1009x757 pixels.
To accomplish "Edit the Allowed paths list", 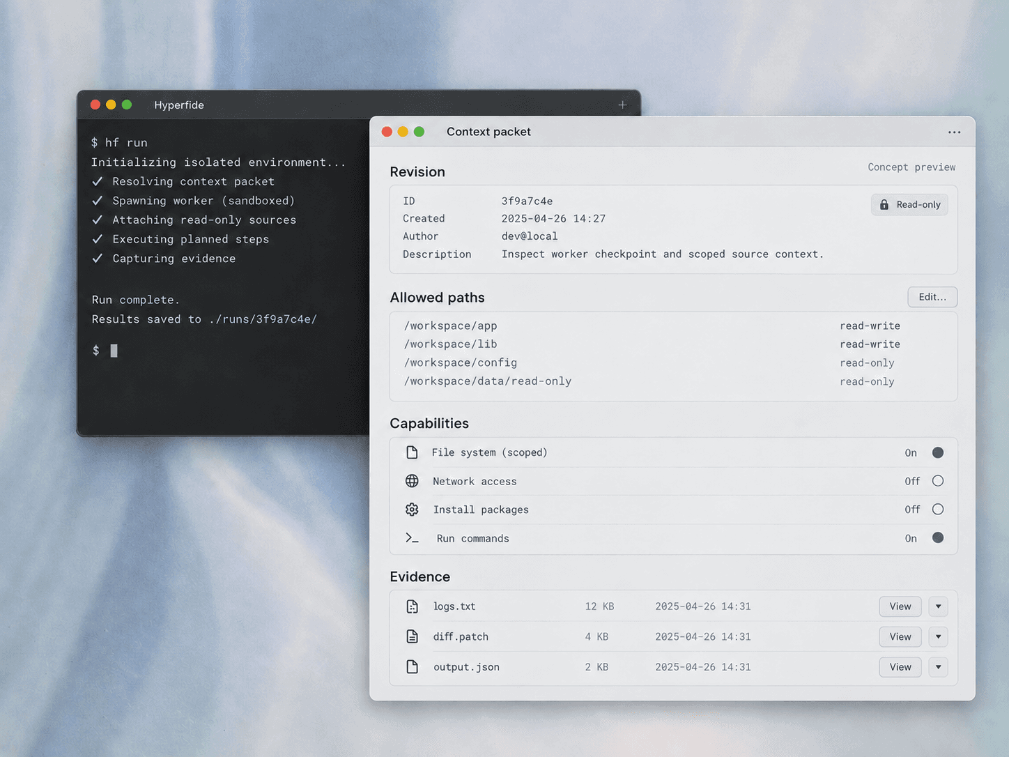I will pyautogui.click(x=932, y=297).
